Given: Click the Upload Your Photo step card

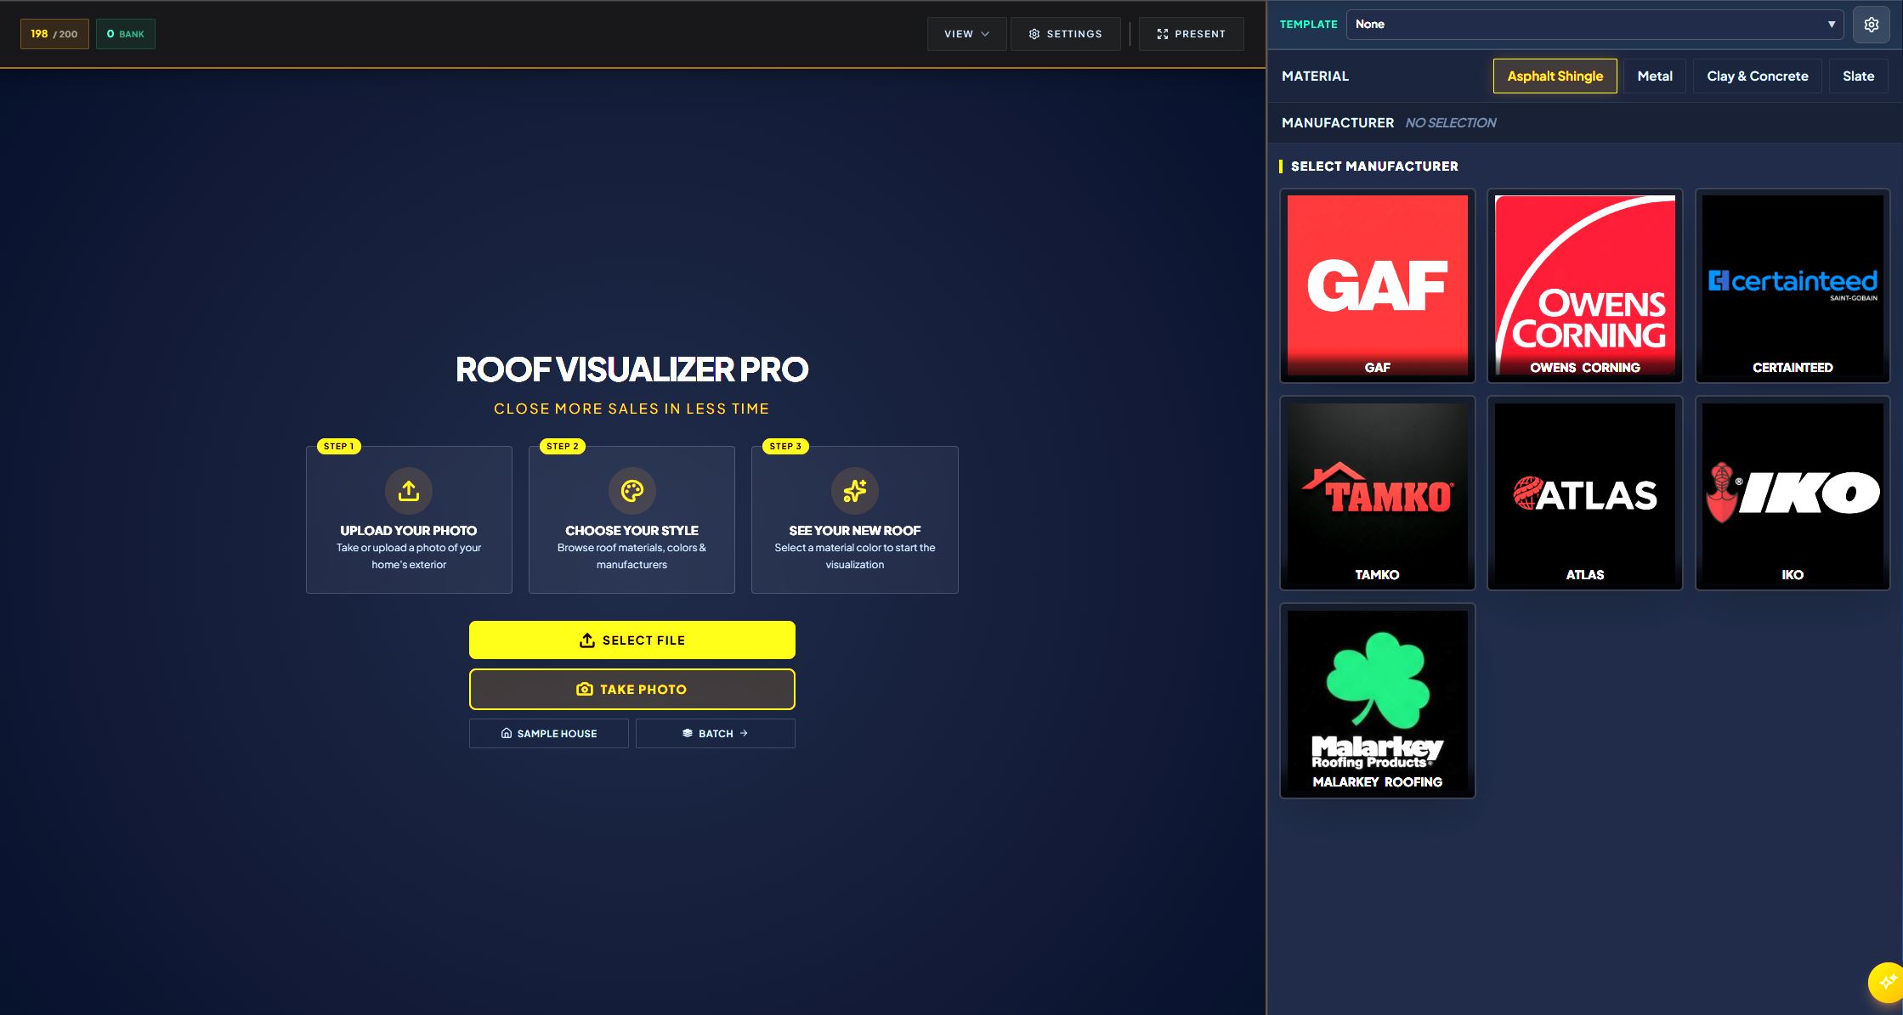Looking at the screenshot, I should [x=409, y=520].
